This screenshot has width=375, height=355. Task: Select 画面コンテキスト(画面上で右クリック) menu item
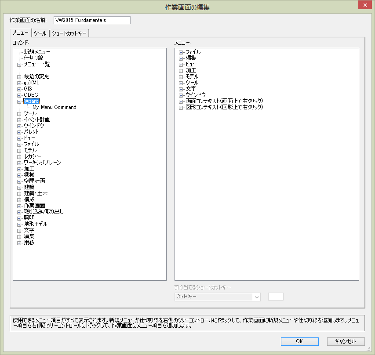coord(224,101)
